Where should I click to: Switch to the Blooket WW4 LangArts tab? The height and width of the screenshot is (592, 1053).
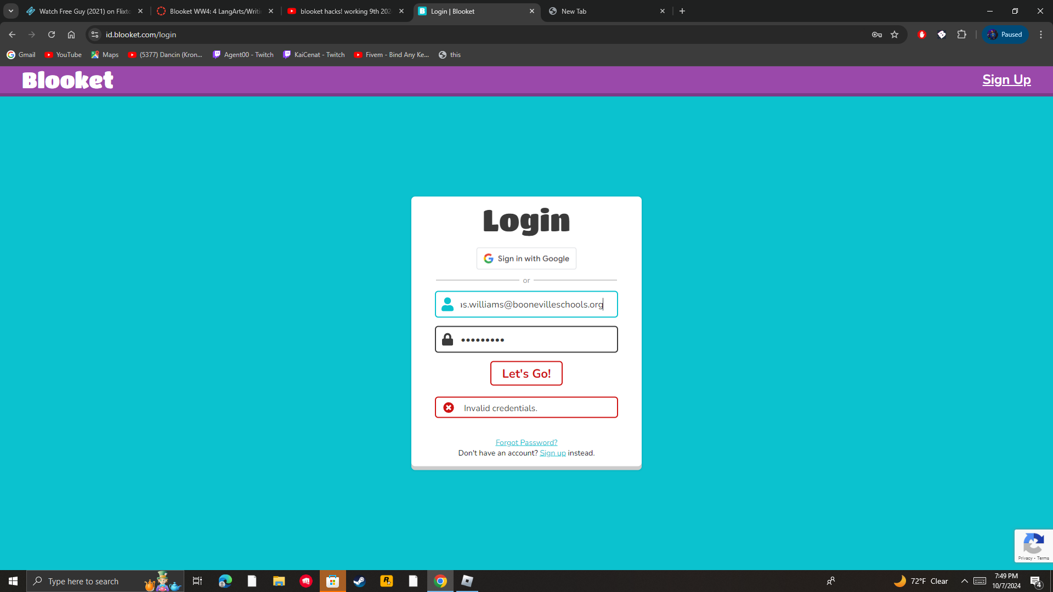point(215,11)
